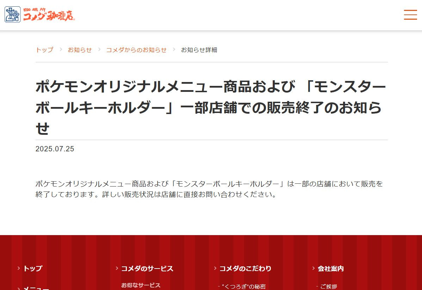Click chevron before お知らせ詳細 breadcrumb
This screenshot has width=422, height=290.
(x=174, y=50)
